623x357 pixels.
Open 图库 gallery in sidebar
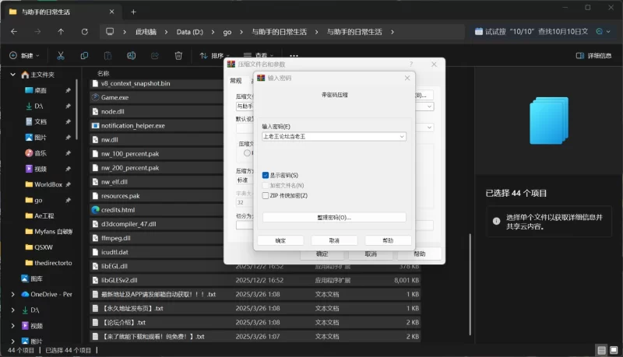32,278
